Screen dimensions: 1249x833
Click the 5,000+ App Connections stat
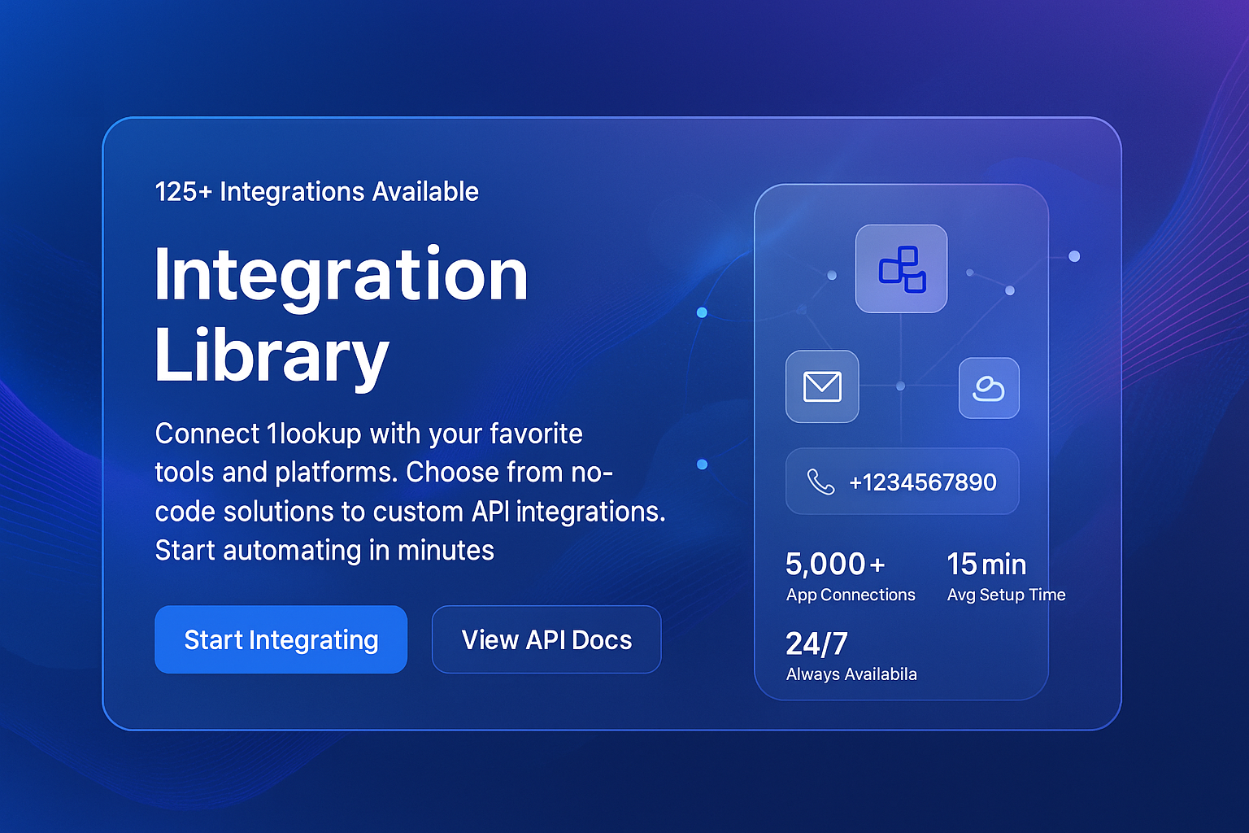click(851, 576)
